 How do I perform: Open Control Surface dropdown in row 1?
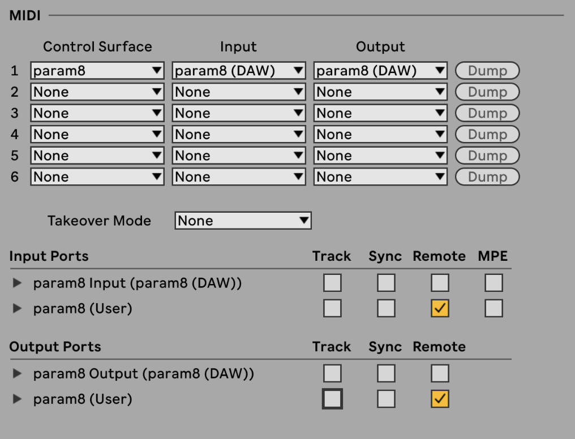[97, 70]
